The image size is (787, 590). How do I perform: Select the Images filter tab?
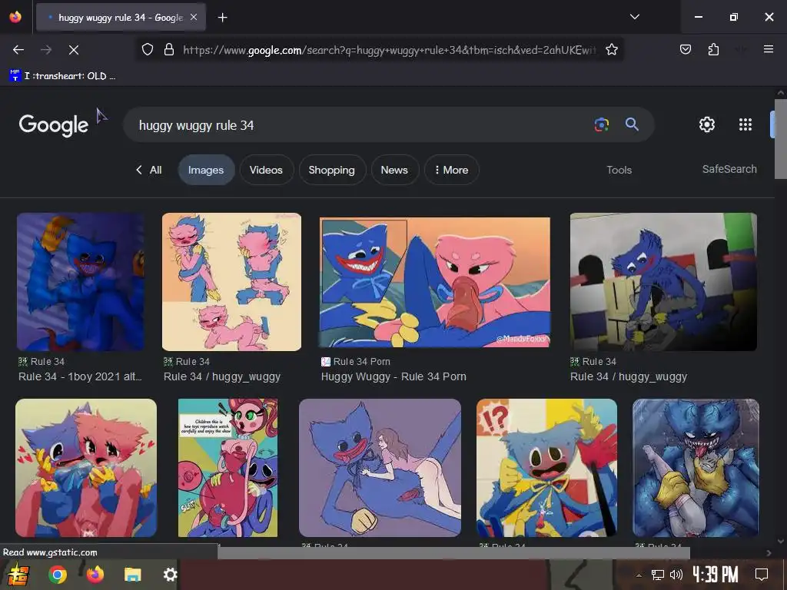206,170
